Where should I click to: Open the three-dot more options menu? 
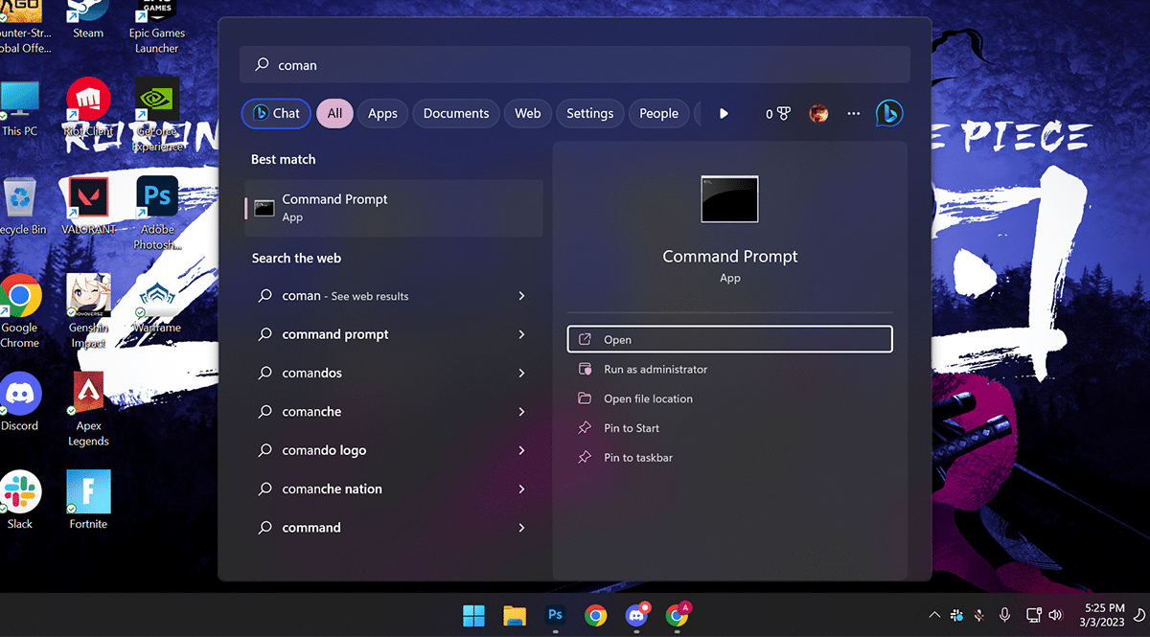pyautogui.click(x=854, y=113)
